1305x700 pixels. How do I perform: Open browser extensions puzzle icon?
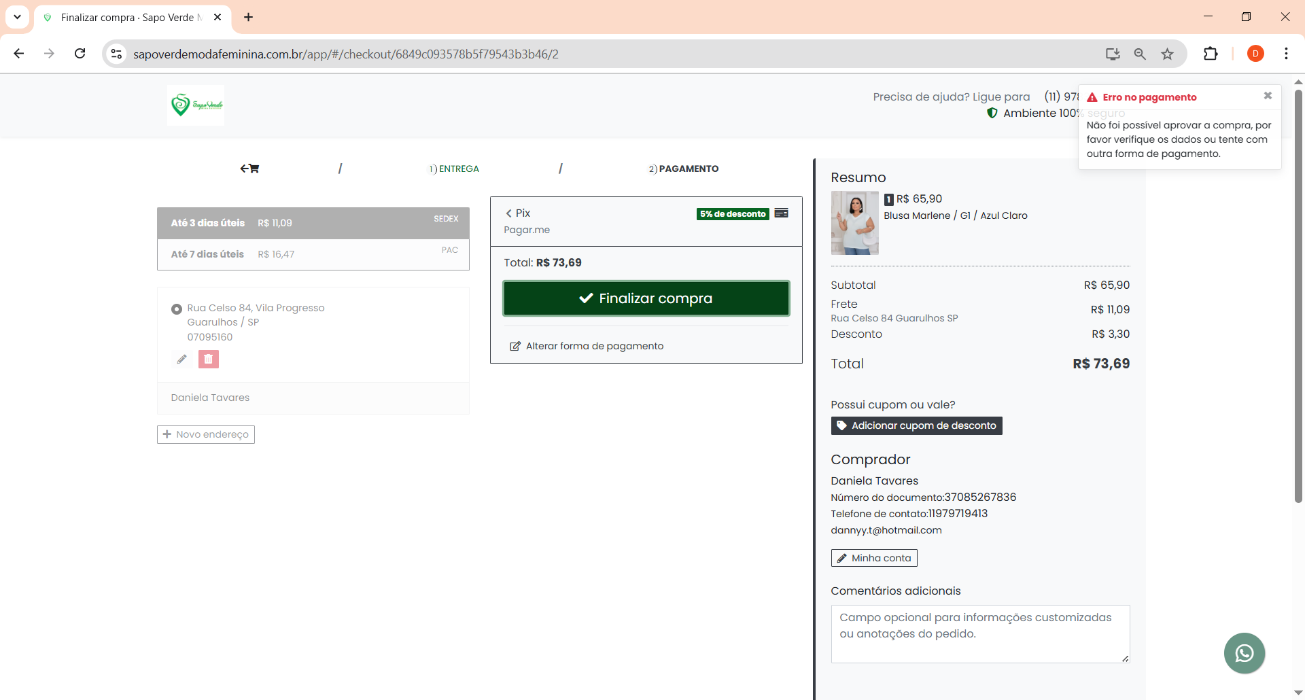point(1211,54)
